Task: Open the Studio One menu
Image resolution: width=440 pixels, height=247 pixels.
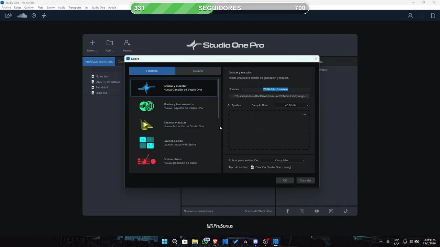Action: click(98, 8)
